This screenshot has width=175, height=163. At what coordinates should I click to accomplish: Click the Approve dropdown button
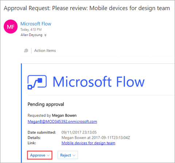40,155
